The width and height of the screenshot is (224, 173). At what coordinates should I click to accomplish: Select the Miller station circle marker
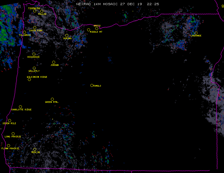click(x=42, y=11)
